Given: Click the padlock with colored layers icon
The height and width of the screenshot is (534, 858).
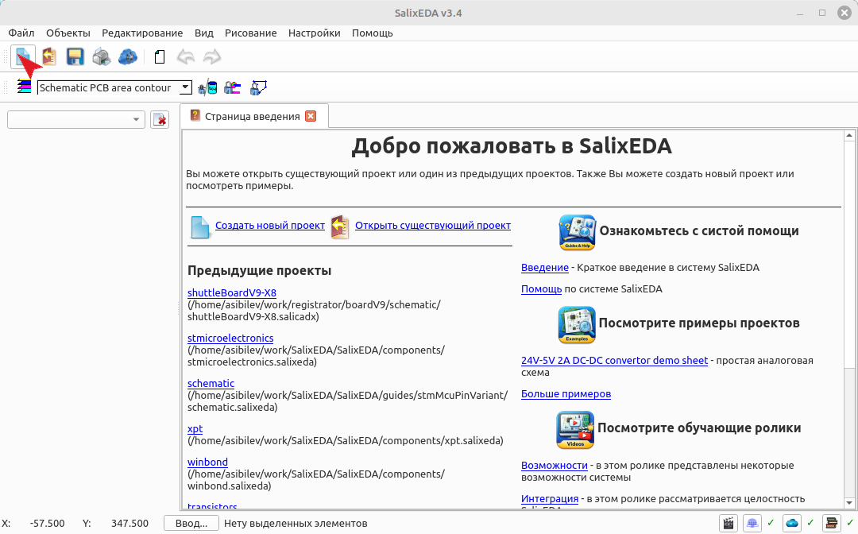Looking at the screenshot, I should pos(233,87).
